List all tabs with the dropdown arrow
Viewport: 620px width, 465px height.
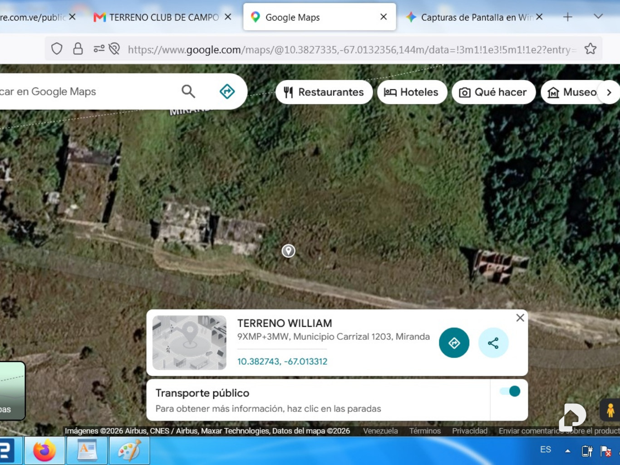click(x=598, y=17)
